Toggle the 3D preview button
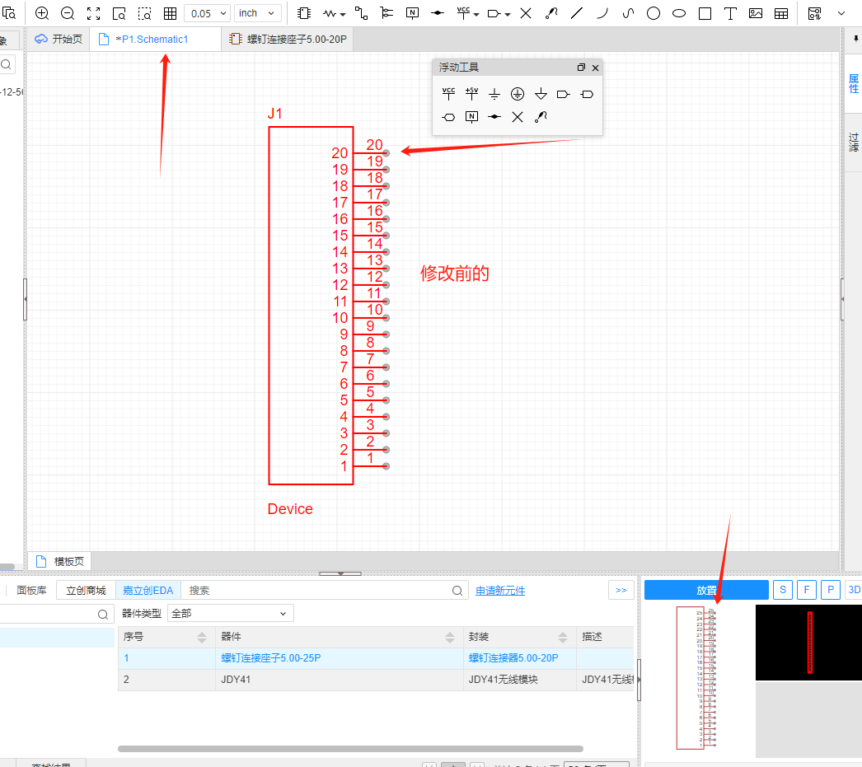 [854, 590]
